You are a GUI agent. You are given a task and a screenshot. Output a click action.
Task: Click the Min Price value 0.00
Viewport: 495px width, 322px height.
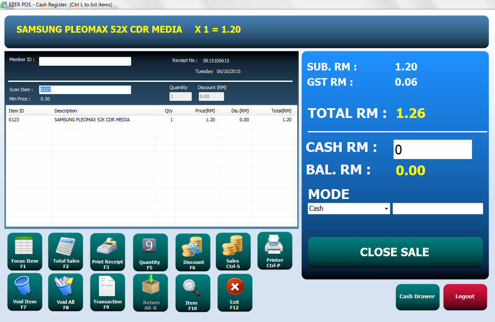click(x=45, y=99)
